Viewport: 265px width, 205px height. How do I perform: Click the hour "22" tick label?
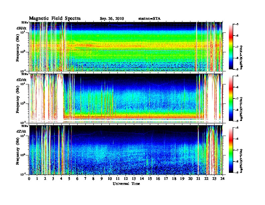coord(206,179)
